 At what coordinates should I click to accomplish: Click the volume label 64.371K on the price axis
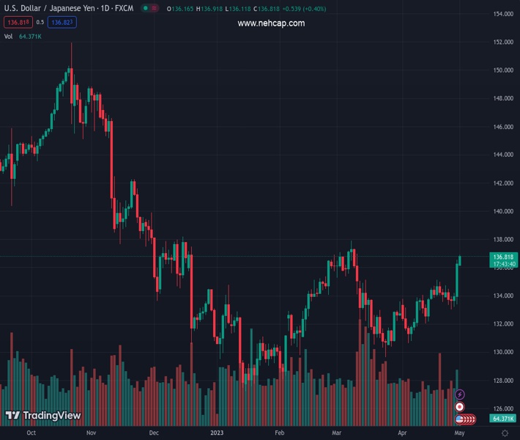(x=502, y=418)
